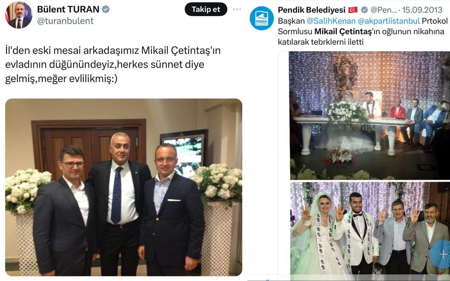This screenshot has height=281, width=450.
Task: Click the Bülent Turan tweet text about the wedding
Action: 113,65
